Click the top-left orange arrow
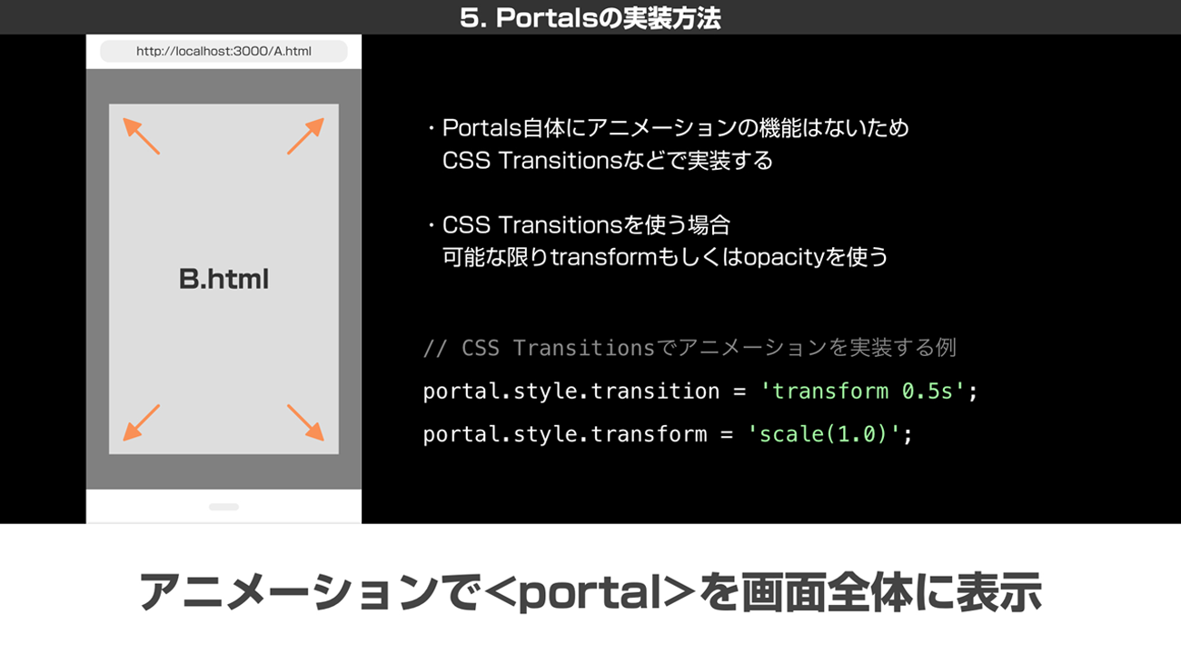 click(141, 136)
